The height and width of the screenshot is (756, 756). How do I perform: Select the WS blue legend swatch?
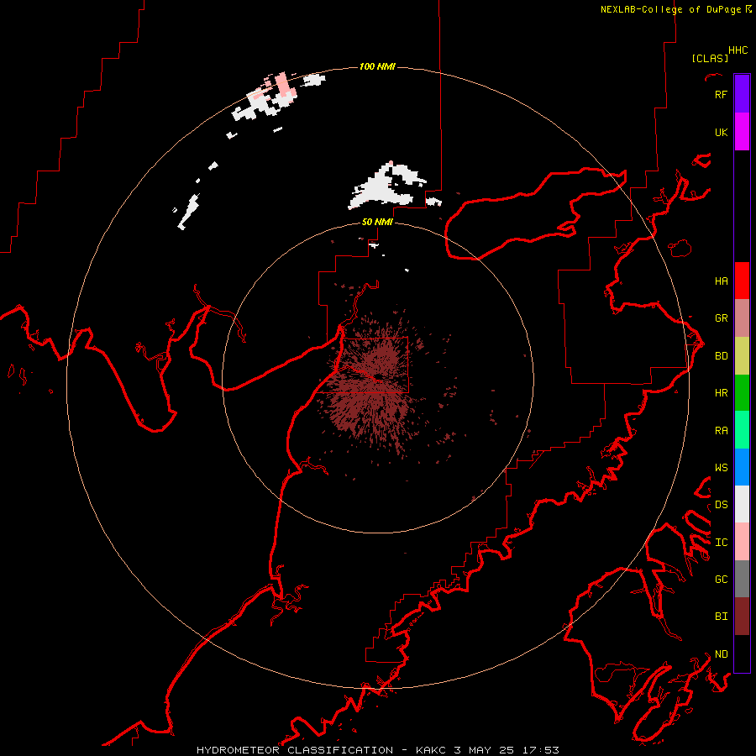[x=742, y=467]
